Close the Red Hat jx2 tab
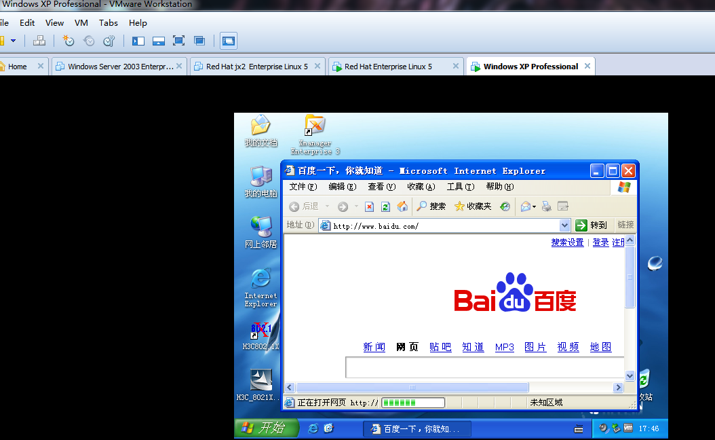The width and height of the screenshot is (715, 440). coord(317,66)
